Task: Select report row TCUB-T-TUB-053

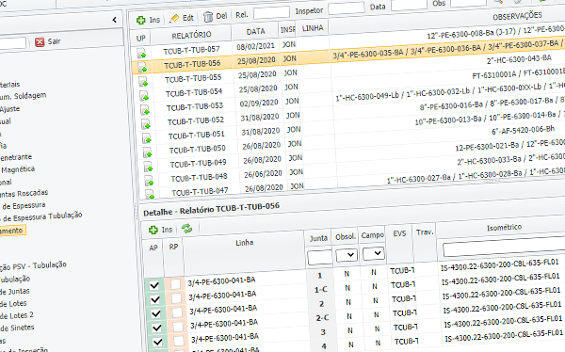Action: pyautogui.click(x=195, y=107)
